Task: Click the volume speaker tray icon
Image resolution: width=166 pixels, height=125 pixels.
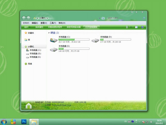Action: pos(151,122)
